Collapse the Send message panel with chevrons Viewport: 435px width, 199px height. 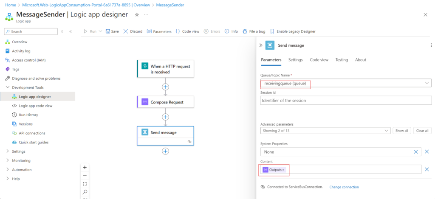point(261,45)
